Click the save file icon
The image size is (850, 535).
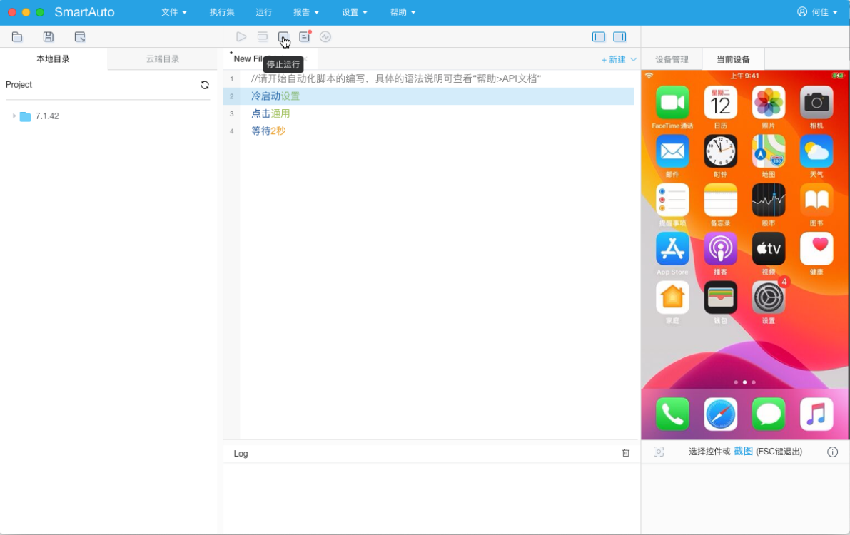(x=49, y=37)
